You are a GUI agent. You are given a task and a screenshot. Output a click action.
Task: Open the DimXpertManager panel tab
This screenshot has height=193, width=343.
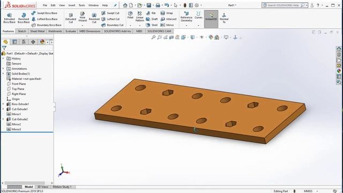(33, 42)
